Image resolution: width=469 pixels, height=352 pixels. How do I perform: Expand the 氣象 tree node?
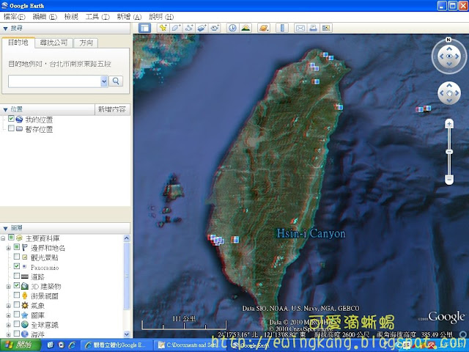coord(8,306)
